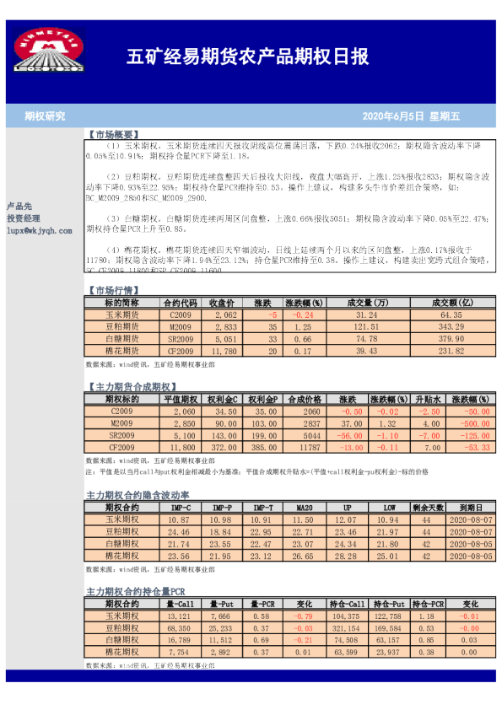Click the 标的简称 column header
Viewport: 502px width, 710px height.
point(121,303)
